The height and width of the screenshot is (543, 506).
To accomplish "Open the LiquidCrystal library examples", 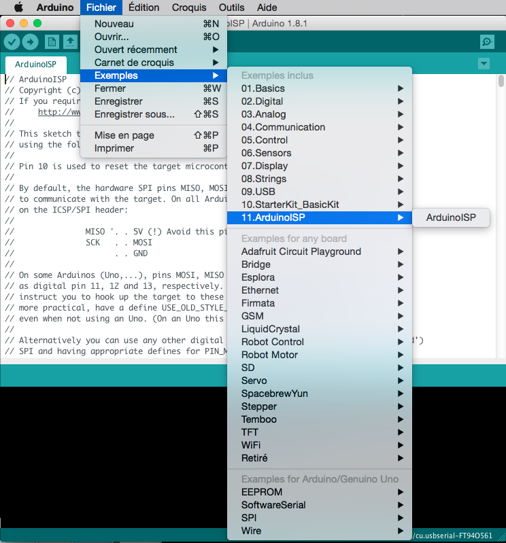I will coord(320,329).
